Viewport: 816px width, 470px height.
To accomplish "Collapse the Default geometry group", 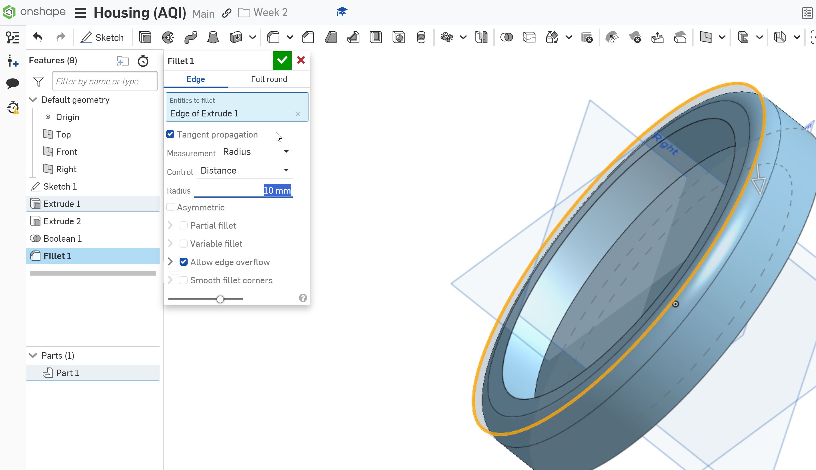I will 33,100.
